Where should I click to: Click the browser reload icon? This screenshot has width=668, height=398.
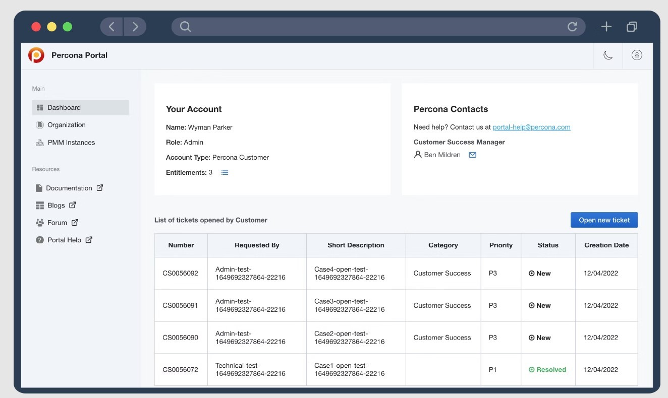click(572, 27)
